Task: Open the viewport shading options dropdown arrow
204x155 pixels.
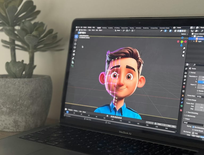Action: point(187,31)
